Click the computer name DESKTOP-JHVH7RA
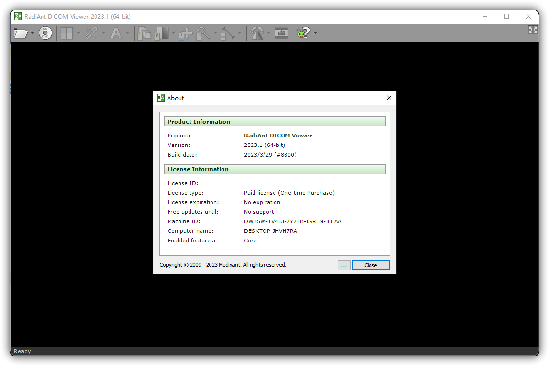Image resolution: width=549 pixels, height=366 pixels. click(271, 231)
